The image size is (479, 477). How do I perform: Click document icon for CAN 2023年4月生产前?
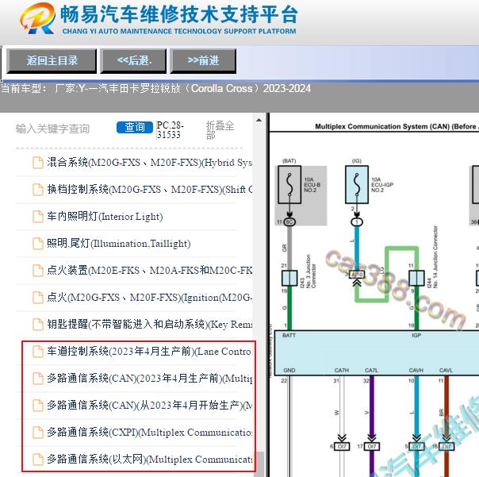(x=38, y=379)
